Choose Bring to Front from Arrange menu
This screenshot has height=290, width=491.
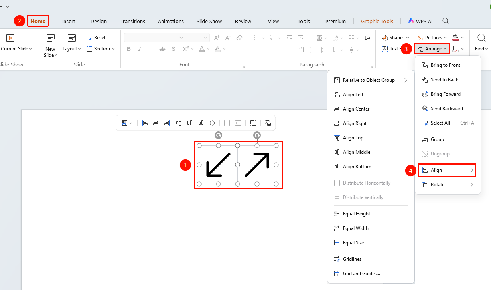pyautogui.click(x=448, y=65)
